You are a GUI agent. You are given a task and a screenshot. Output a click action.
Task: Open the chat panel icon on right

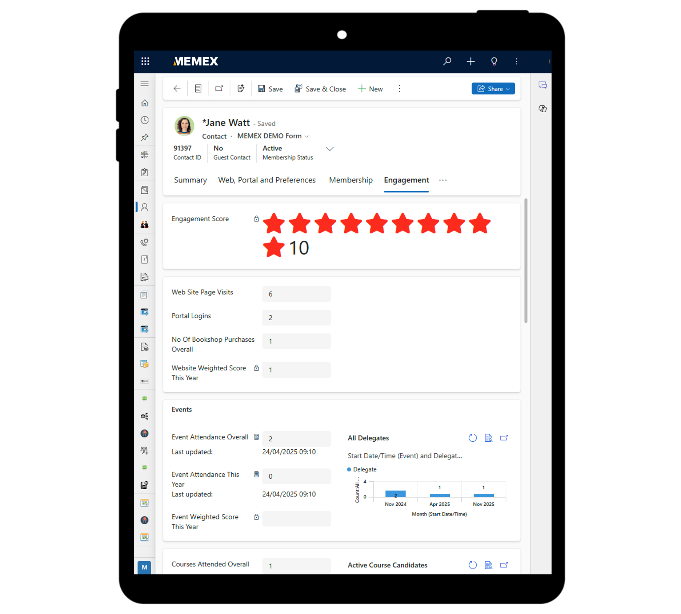542,85
